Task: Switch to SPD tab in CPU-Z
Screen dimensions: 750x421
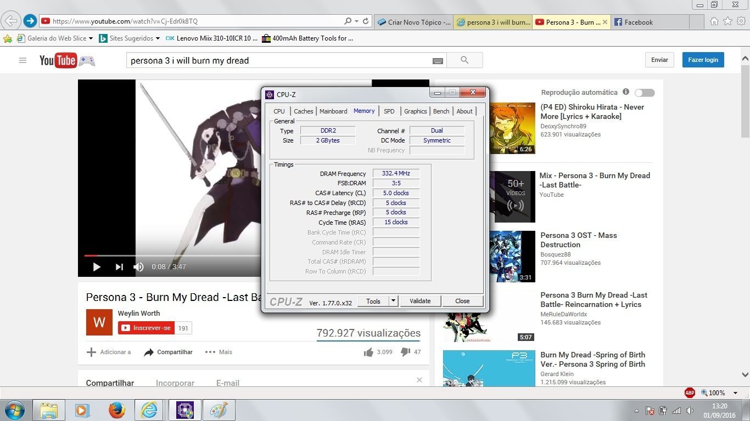Action: [x=389, y=111]
